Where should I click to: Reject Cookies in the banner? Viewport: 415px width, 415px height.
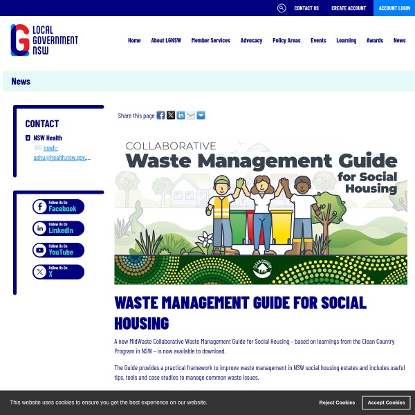(x=337, y=403)
